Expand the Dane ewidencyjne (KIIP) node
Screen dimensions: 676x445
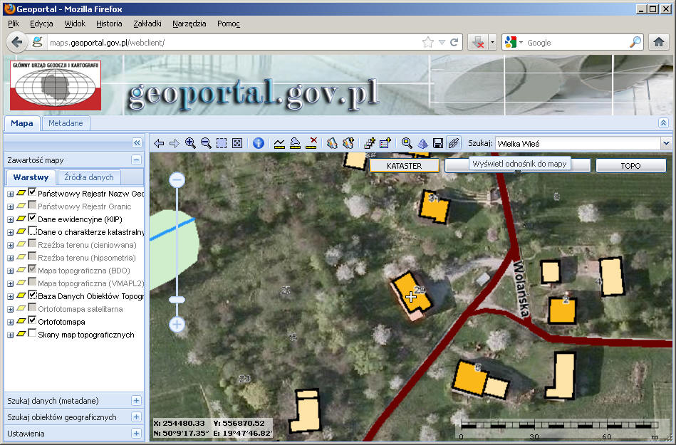coord(11,219)
